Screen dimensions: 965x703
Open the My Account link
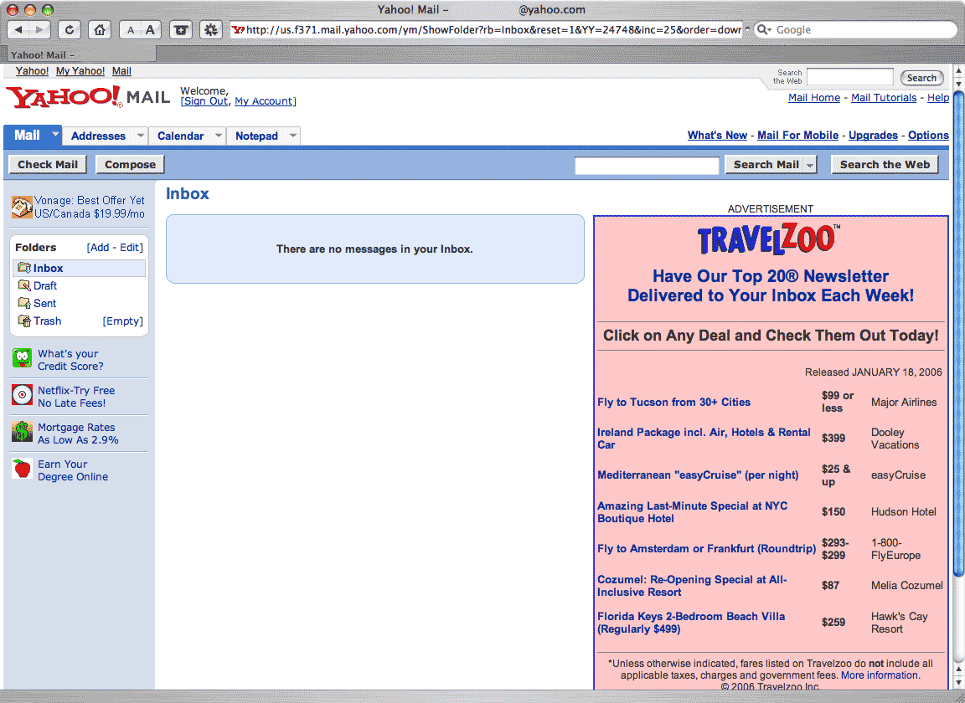tap(263, 101)
